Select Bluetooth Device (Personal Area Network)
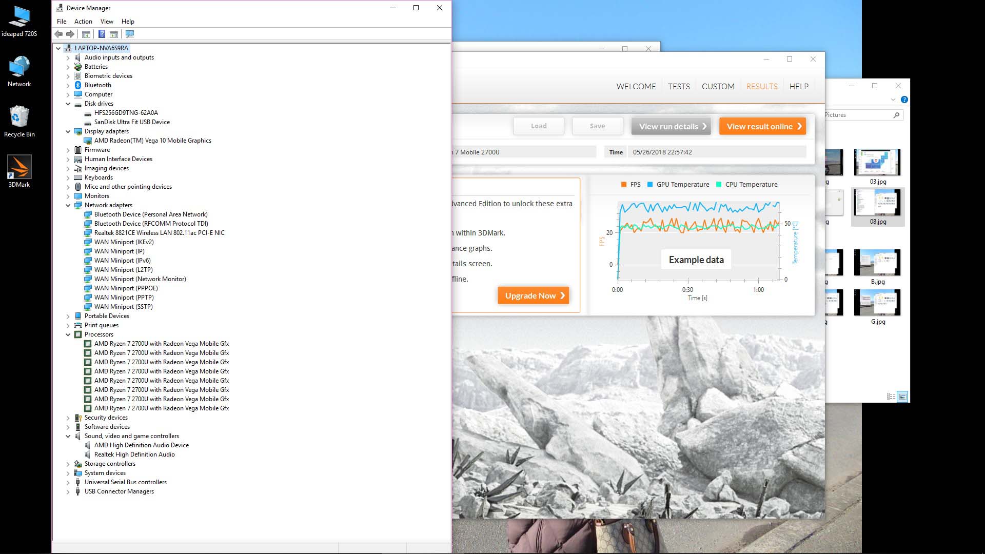 coord(151,214)
